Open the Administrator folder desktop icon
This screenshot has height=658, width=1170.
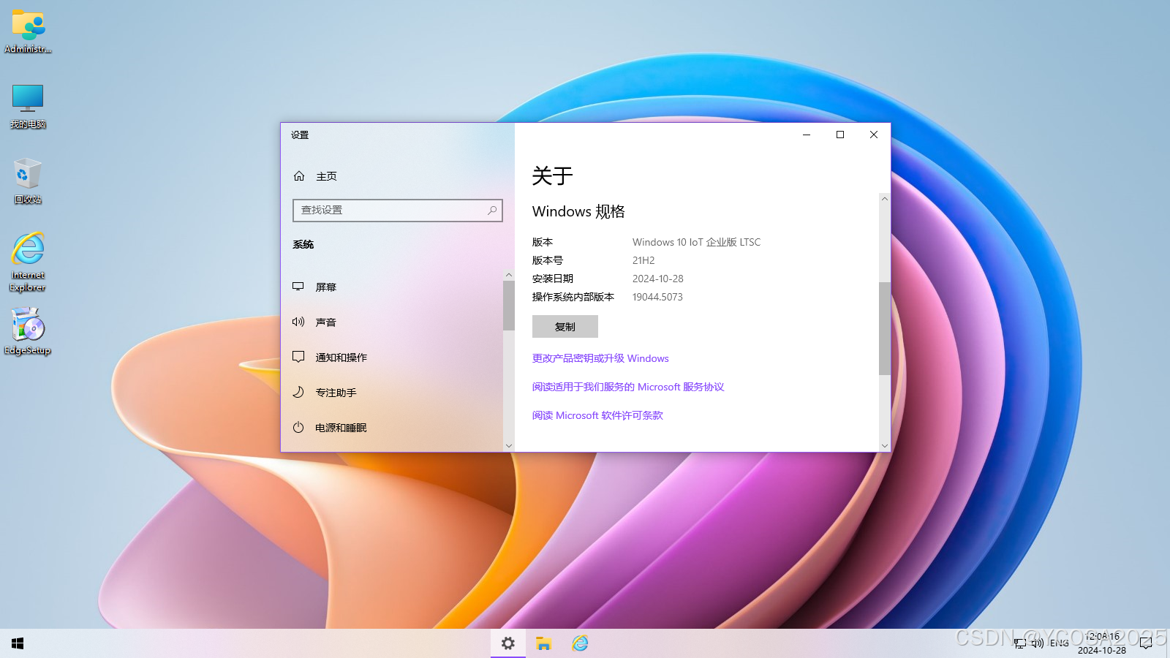pyautogui.click(x=28, y=31)
